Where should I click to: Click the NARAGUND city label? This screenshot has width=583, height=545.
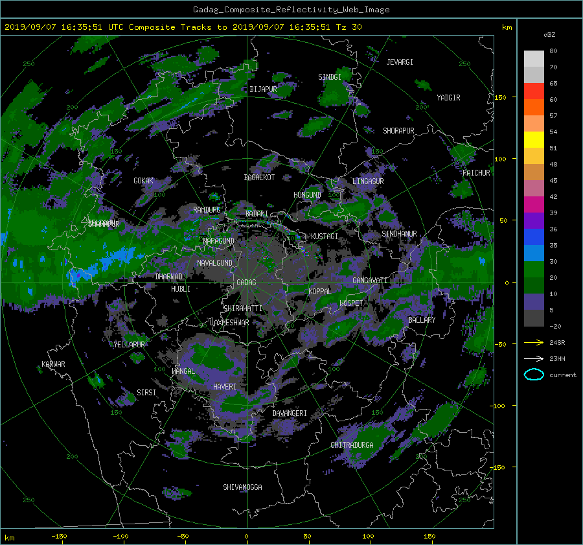tap(219, 241)
